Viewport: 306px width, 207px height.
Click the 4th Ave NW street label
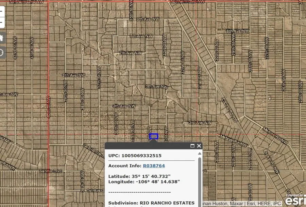[124, 106]
